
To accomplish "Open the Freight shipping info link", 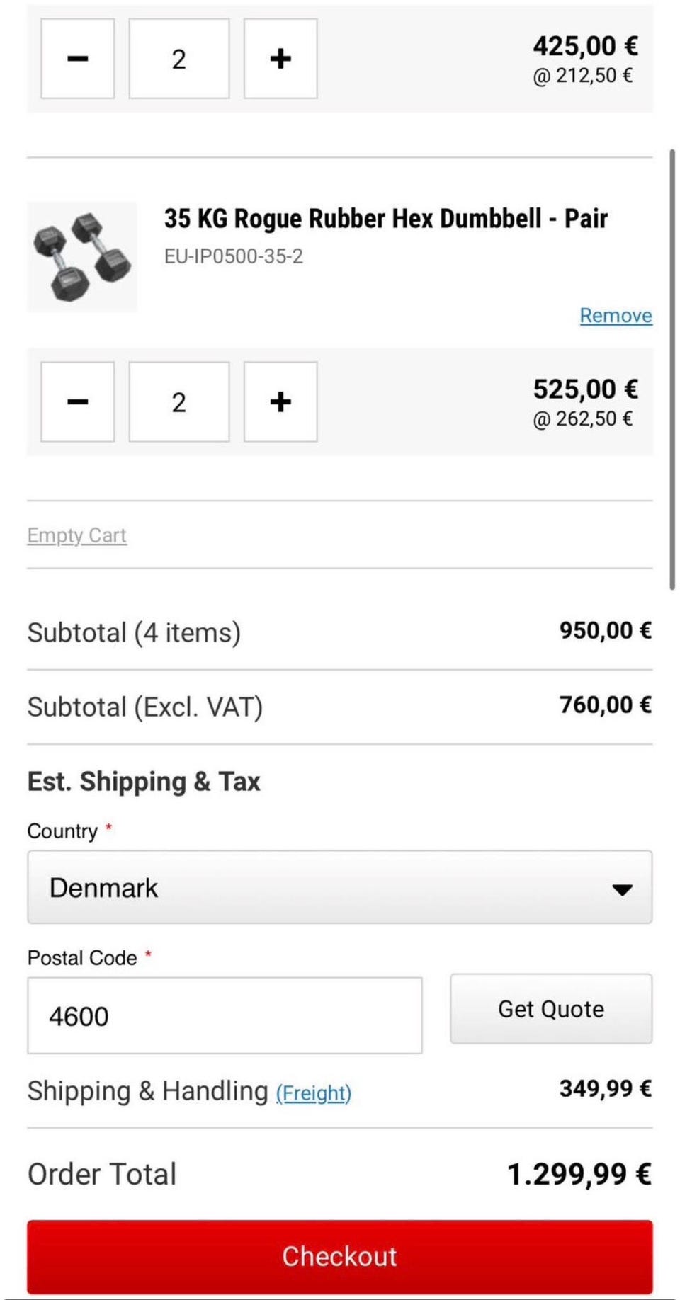I will pyautogui.click(x=313, y=1093).
